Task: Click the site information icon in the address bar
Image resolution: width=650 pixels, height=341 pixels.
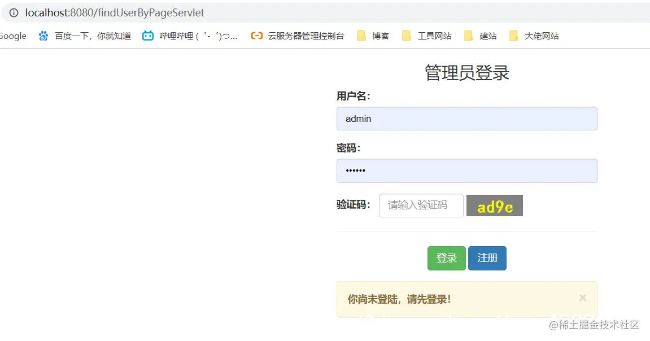Action: pyautogui.click(x=14, y=12)
